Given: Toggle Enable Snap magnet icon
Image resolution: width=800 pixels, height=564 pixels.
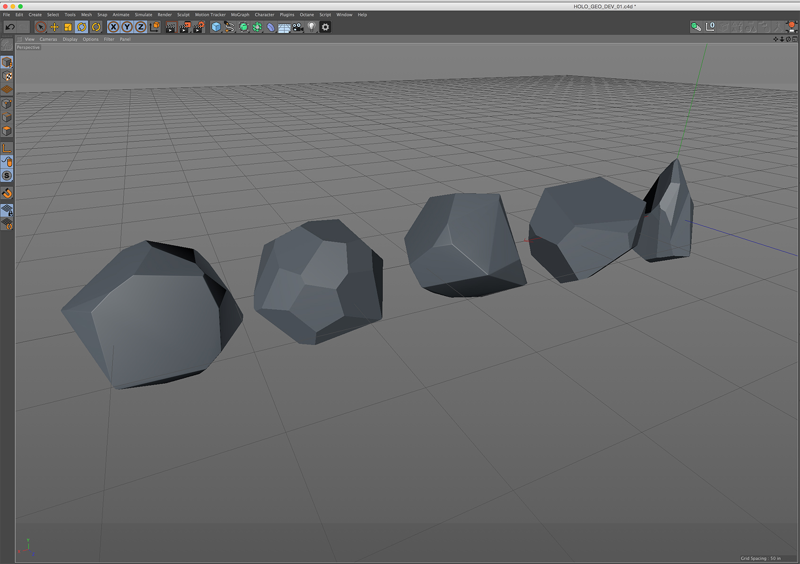Looking at the screenshot, I should tap(7, 193).
